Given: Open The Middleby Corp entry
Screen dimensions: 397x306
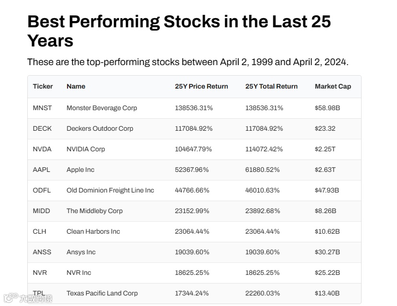Looking at the screenshot, I should point(94,211).
